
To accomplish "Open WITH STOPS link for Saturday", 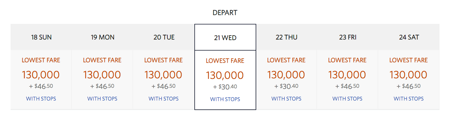I will pos(409,99).
